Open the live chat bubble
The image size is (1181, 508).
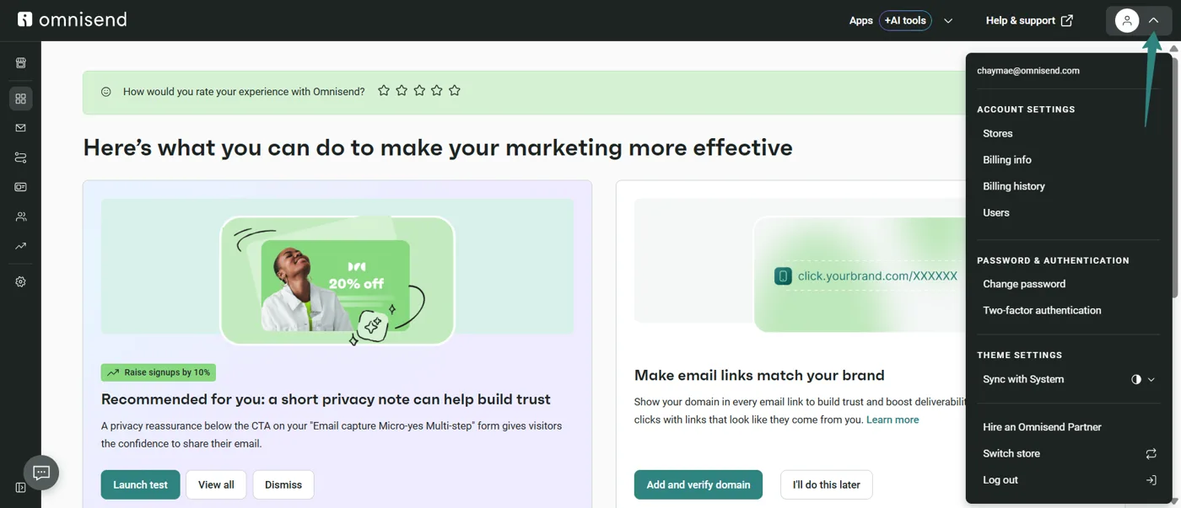(41, 473)
